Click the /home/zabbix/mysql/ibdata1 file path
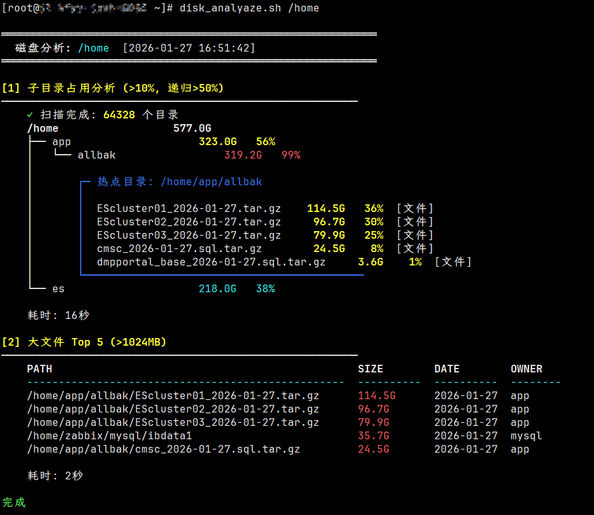 pyautogui.click(x=109, y=436)
